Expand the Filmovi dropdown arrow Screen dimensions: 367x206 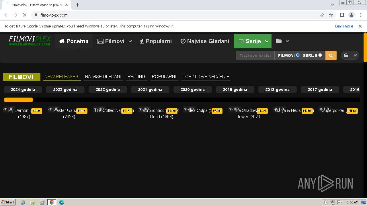click(130, 41)
